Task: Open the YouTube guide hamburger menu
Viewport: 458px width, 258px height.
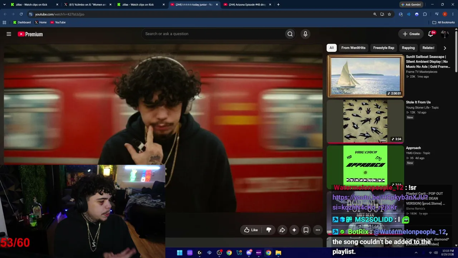Action: click(x=9, y=34)
